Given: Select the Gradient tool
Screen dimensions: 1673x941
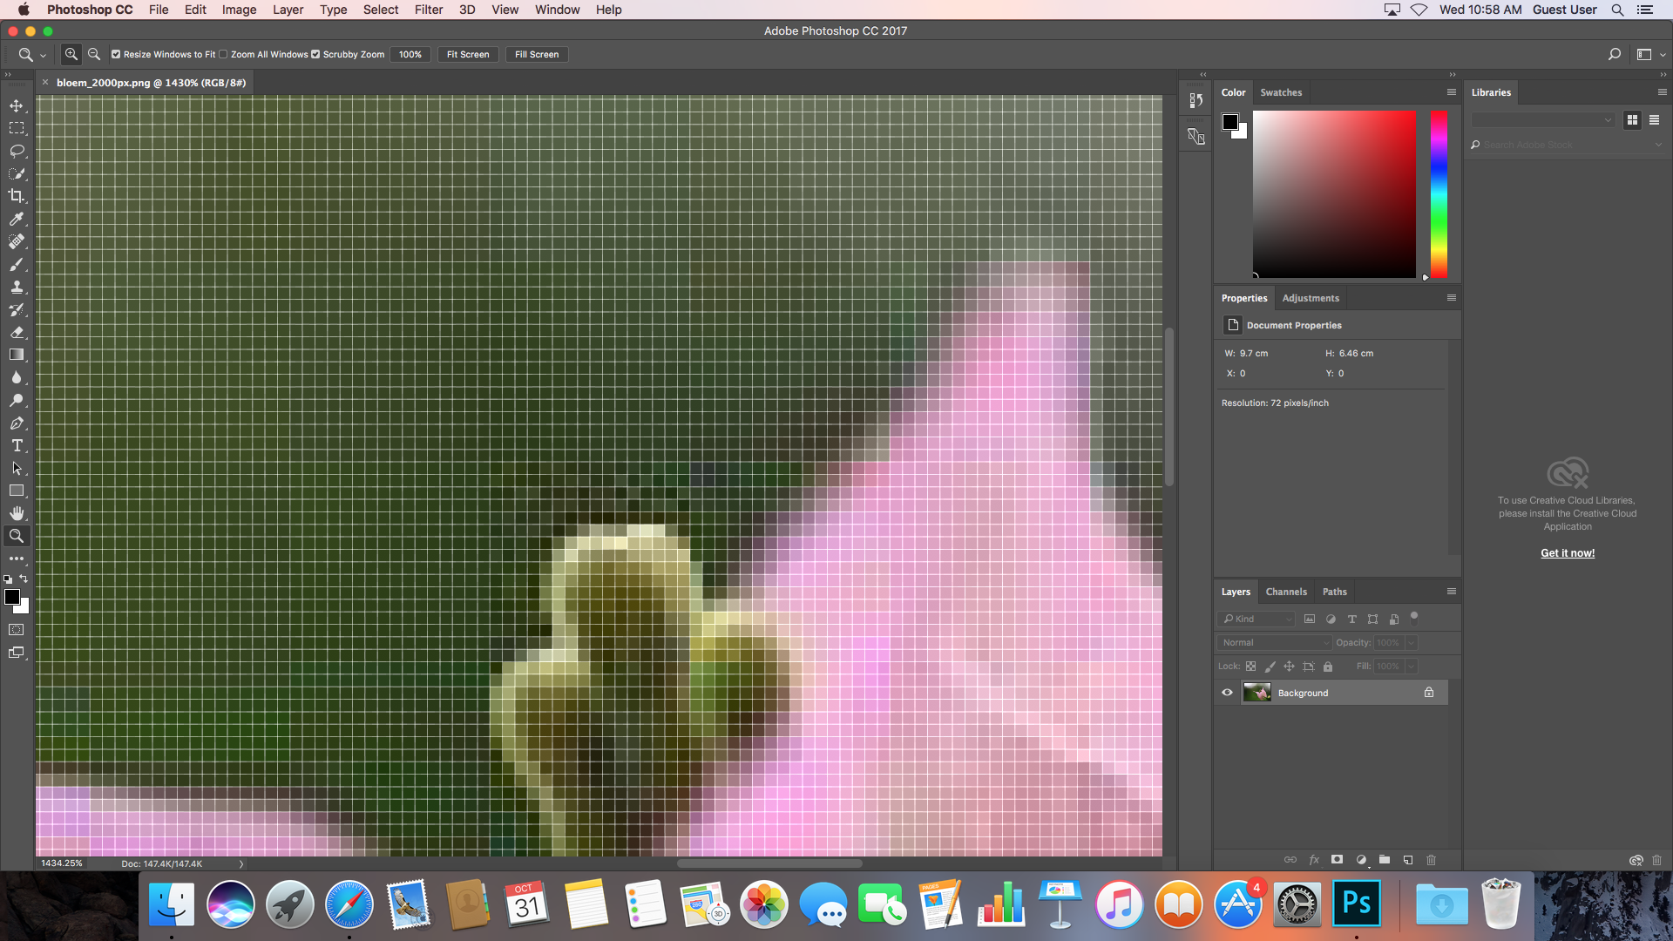Looking at the screenshot, I should 17,355.
